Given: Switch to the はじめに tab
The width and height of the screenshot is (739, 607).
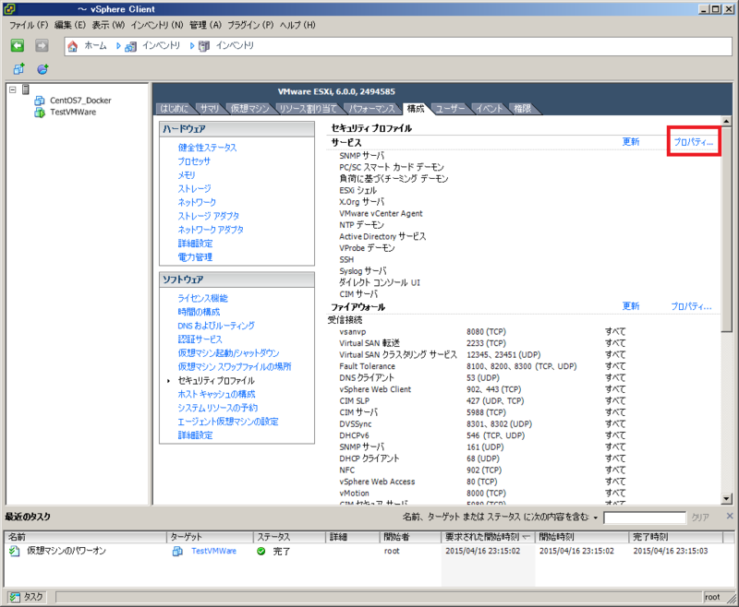Looking at the screenshot, I should point(174,109).
